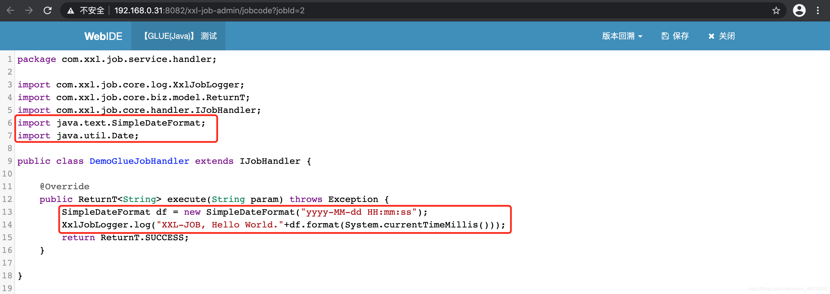Viewport: 830px width, 294px height.
Task: Click the WebIDE logo title
Action: click(x=103, y=36)
